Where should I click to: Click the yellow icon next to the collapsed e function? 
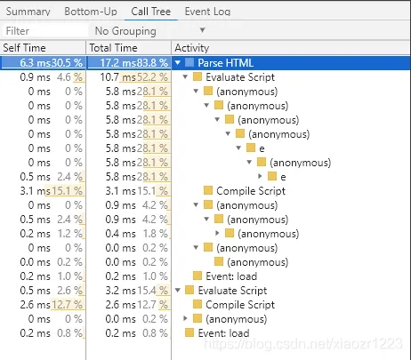(272, 176)
